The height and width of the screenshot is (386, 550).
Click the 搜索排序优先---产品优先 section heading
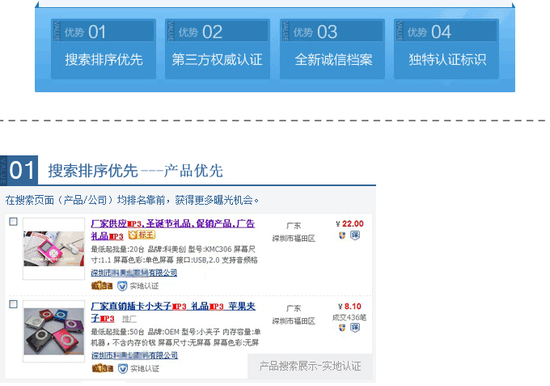[x=135, y=171]
